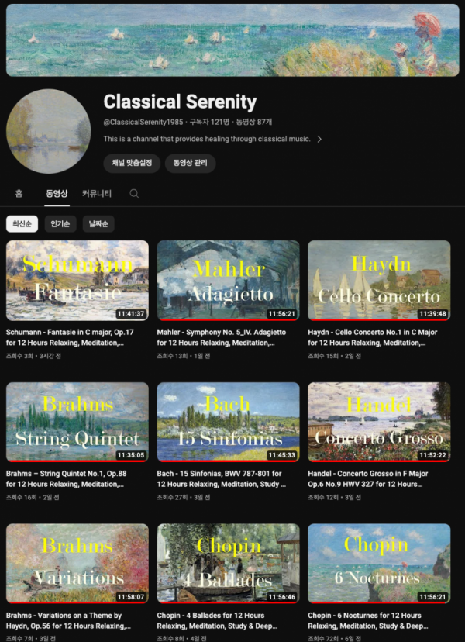
Task: Open the Schumann Fantasie video thumbnail
Action: 77,281
